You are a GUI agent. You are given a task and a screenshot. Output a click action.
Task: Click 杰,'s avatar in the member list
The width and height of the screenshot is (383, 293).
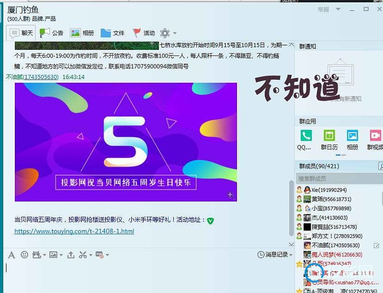[x=307, y=217]
